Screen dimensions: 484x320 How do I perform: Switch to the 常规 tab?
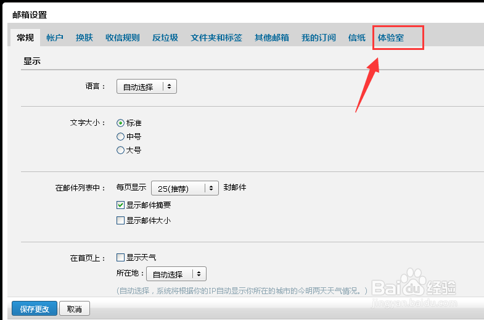[x=25, y=38]
